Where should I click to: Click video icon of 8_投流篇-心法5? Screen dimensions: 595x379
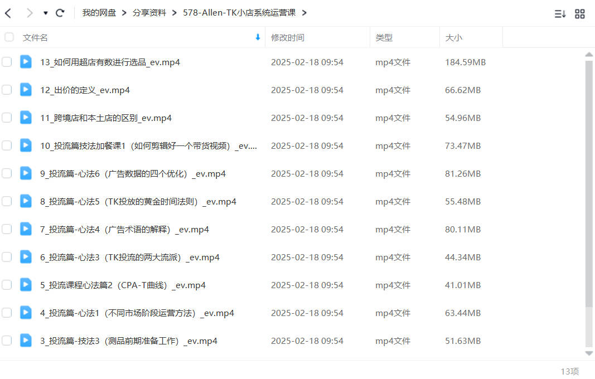[x=26, y=201]
